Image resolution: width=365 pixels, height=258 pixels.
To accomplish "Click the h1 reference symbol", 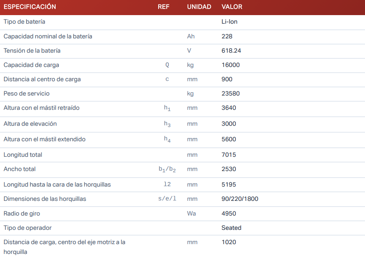I will coord(167,108).
